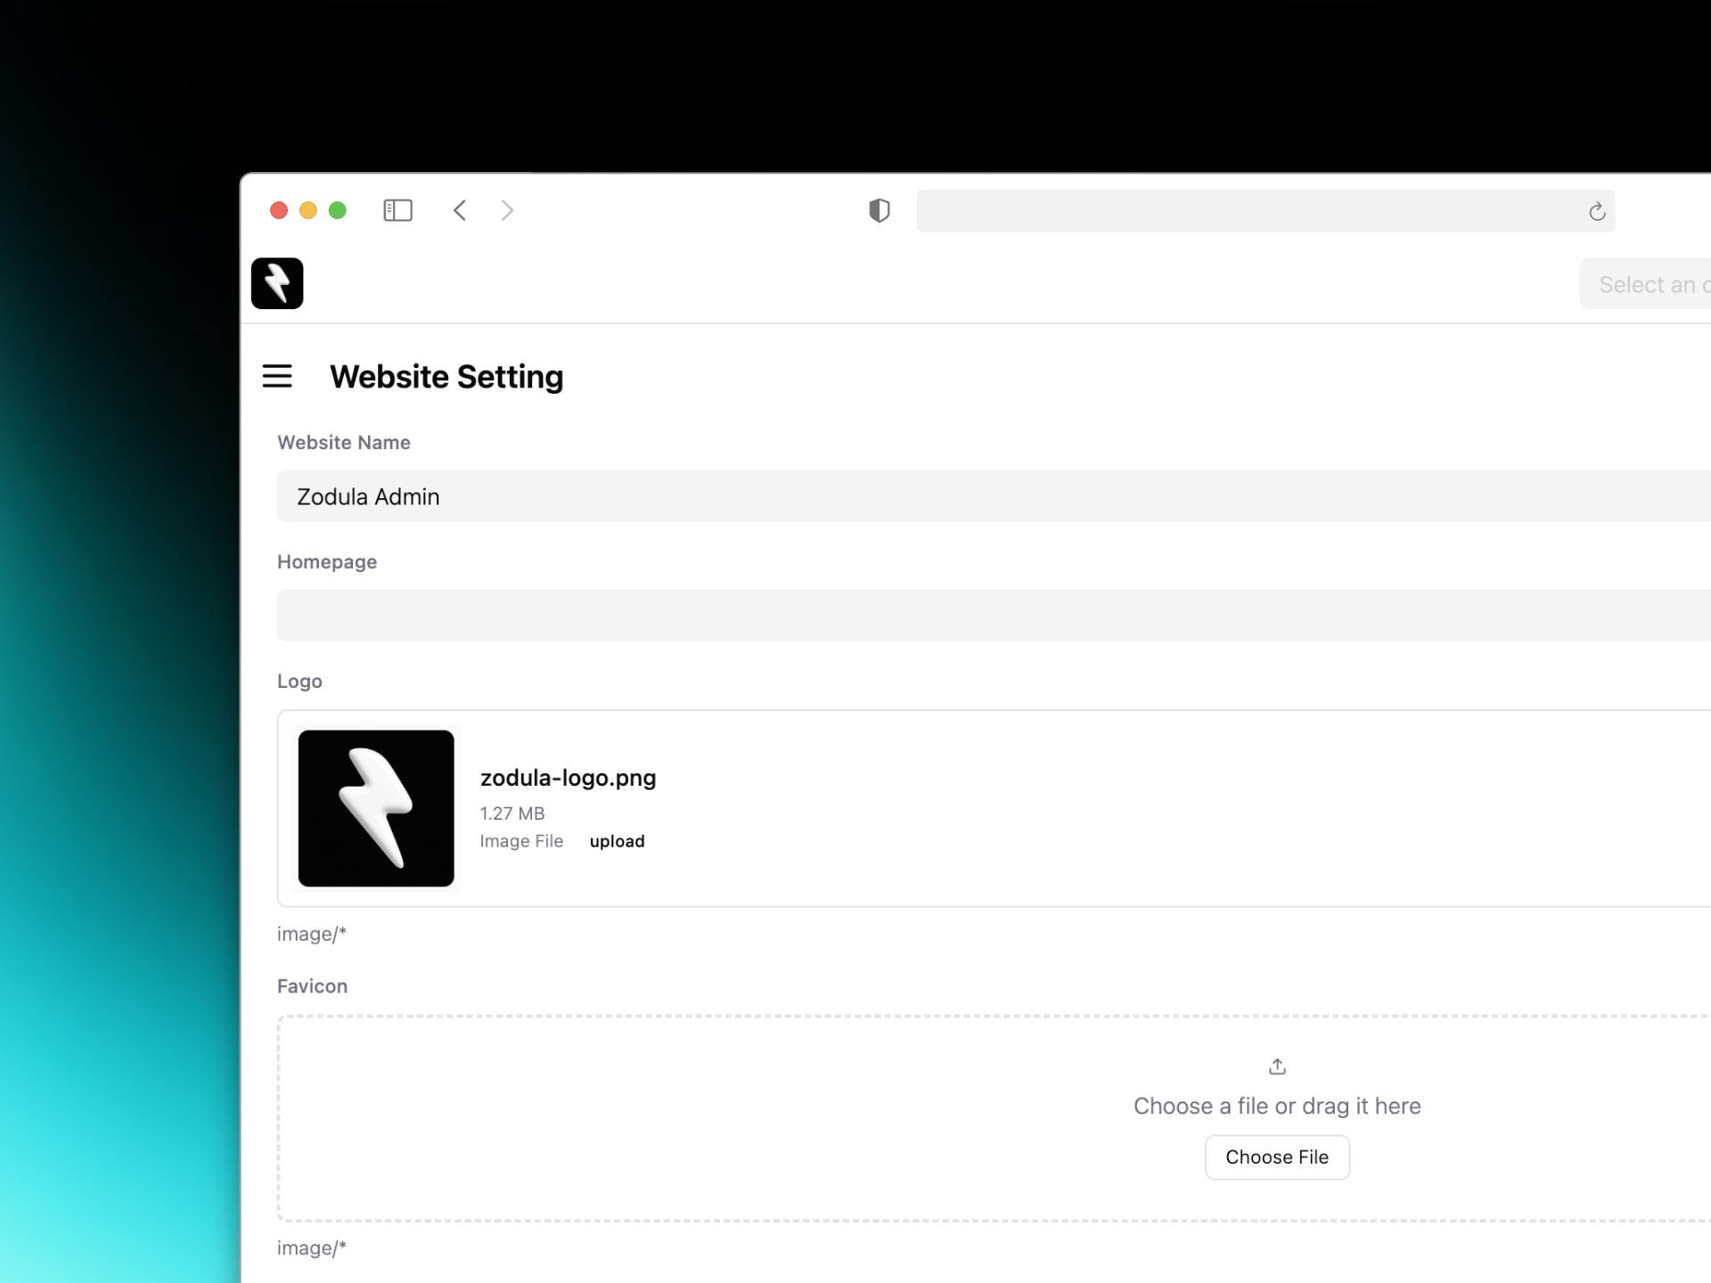Go forward with the browser forward arrow
This screenshot has width=1711, height=1283.
point(507,210)
